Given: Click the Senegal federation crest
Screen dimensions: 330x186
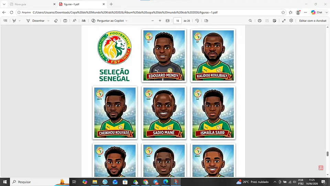Looking at the screenshot, I should [x=114, y=48].
